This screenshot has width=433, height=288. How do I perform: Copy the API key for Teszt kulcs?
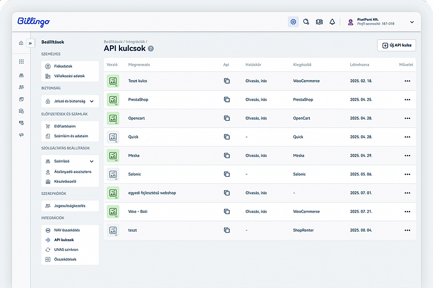pos(227,81)
